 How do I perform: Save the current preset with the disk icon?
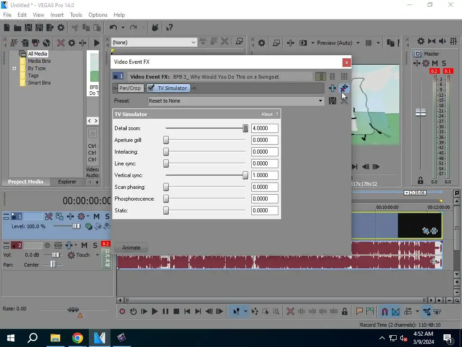click(333, 101)
